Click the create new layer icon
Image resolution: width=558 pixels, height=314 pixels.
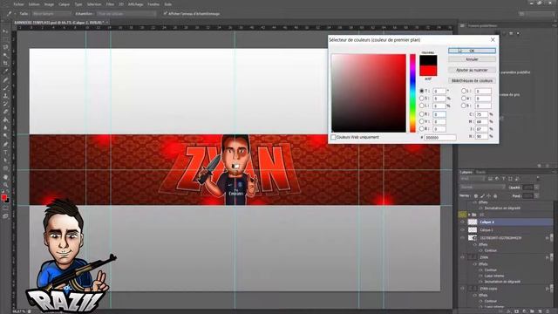click(540, 311)
